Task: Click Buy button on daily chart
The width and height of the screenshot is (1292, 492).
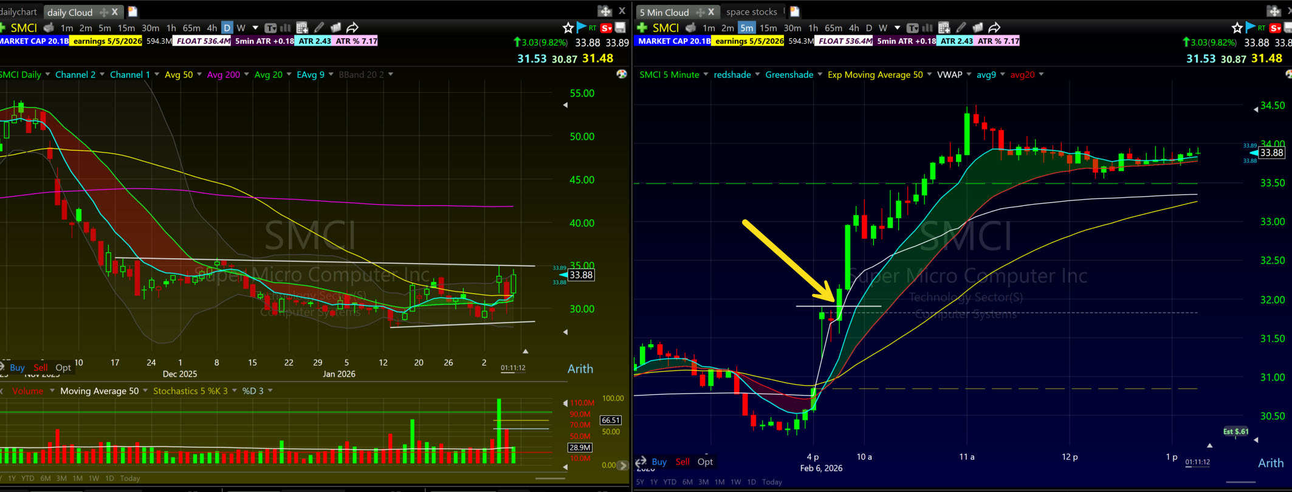Action: tap(17, 367)
